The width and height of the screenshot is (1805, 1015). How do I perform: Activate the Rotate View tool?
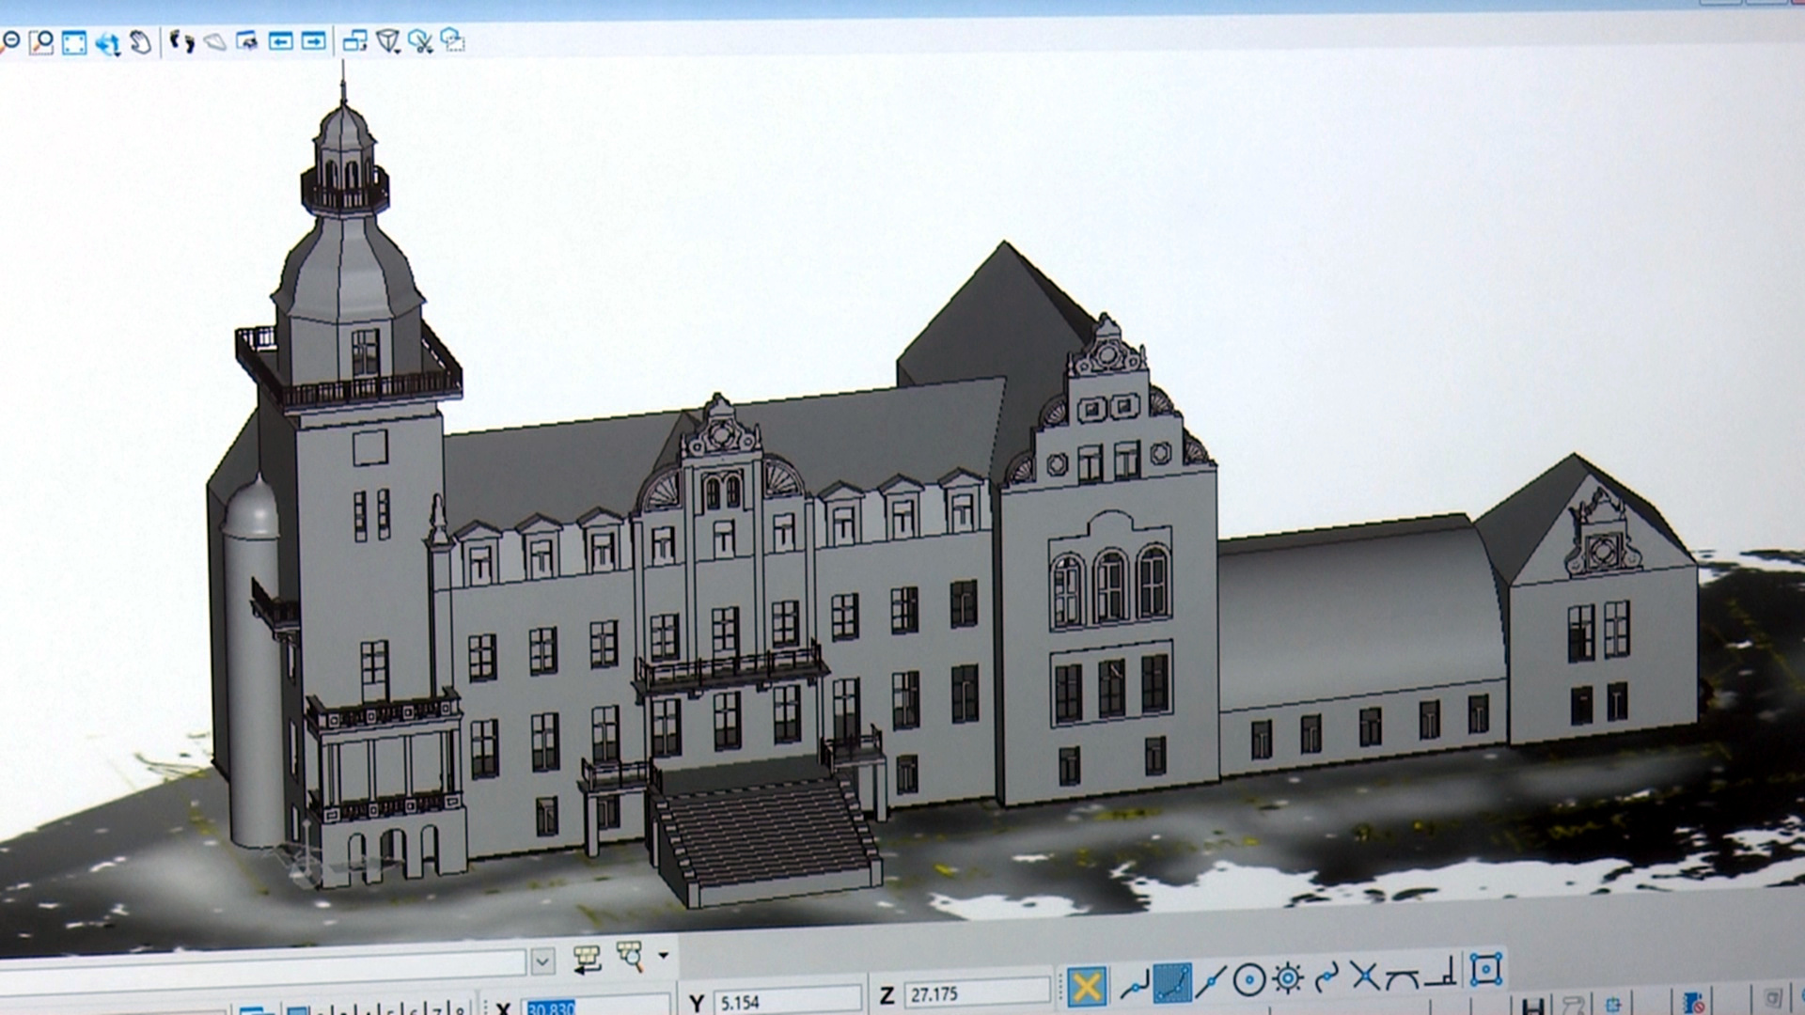(x=107, y=42)
